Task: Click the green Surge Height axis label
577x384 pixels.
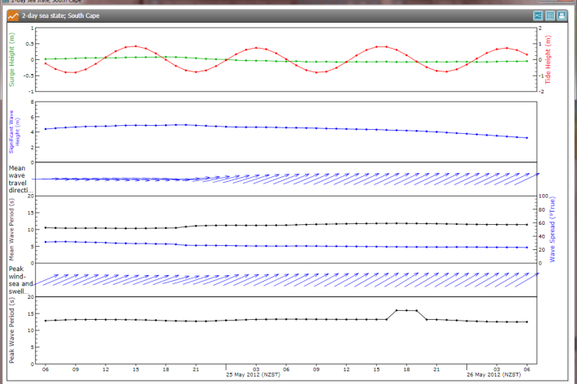Action: point(12,59)
